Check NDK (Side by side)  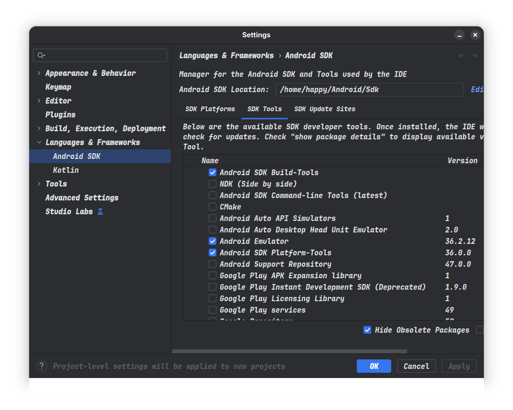[x=213, y=184]
